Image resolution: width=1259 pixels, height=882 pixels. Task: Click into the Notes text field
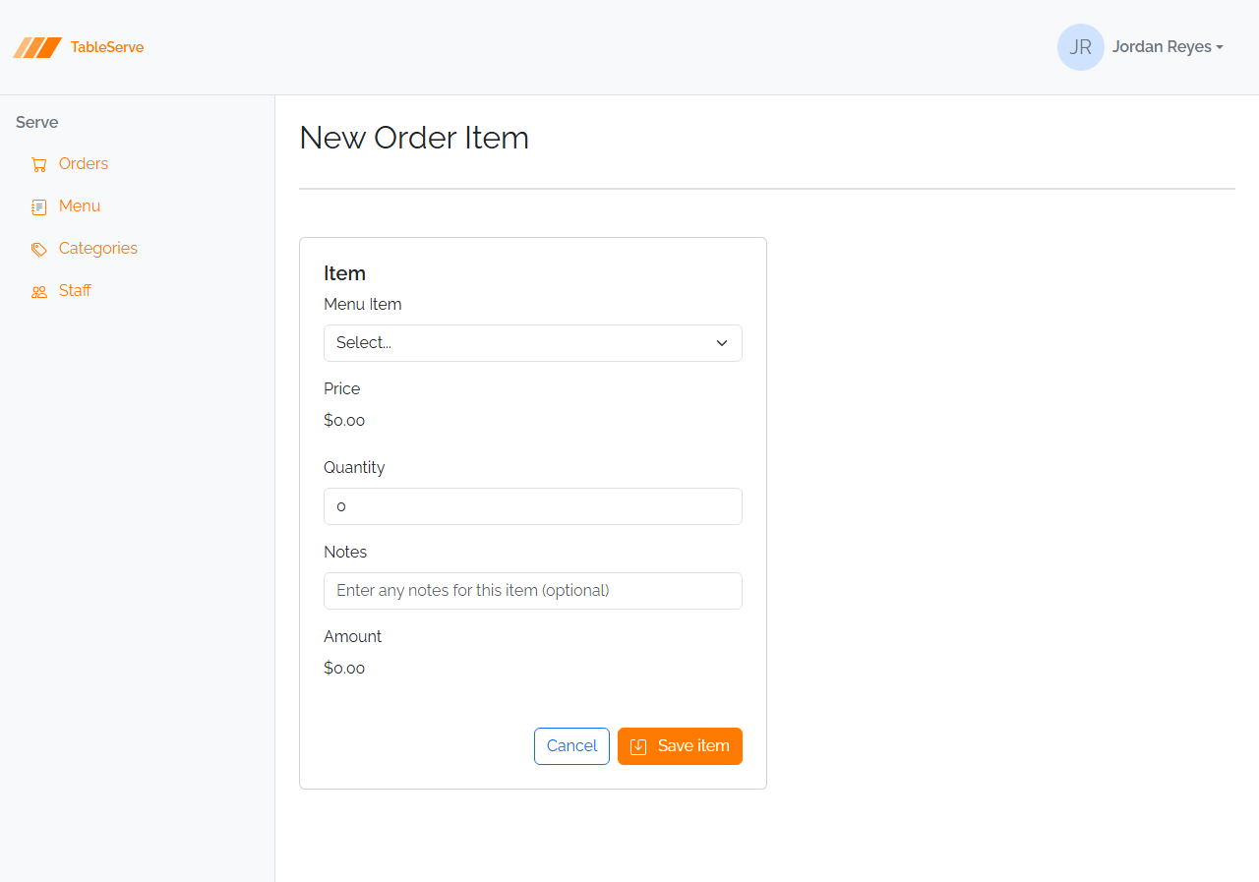point(533,591)
